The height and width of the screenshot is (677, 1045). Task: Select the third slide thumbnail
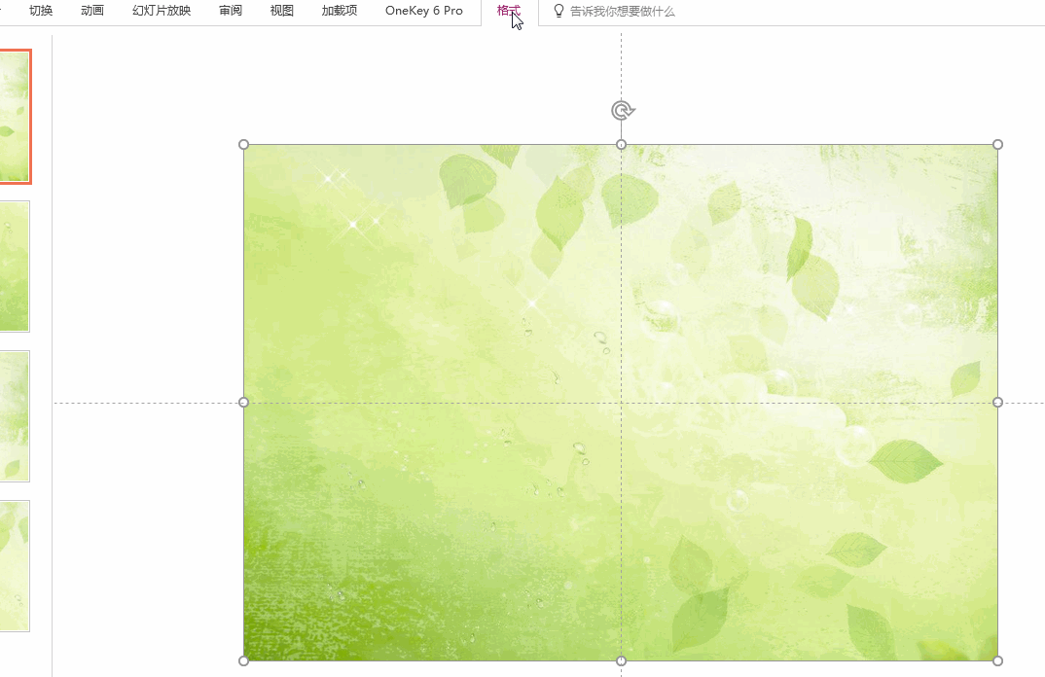pyautogui.click(x=15, y=415)
